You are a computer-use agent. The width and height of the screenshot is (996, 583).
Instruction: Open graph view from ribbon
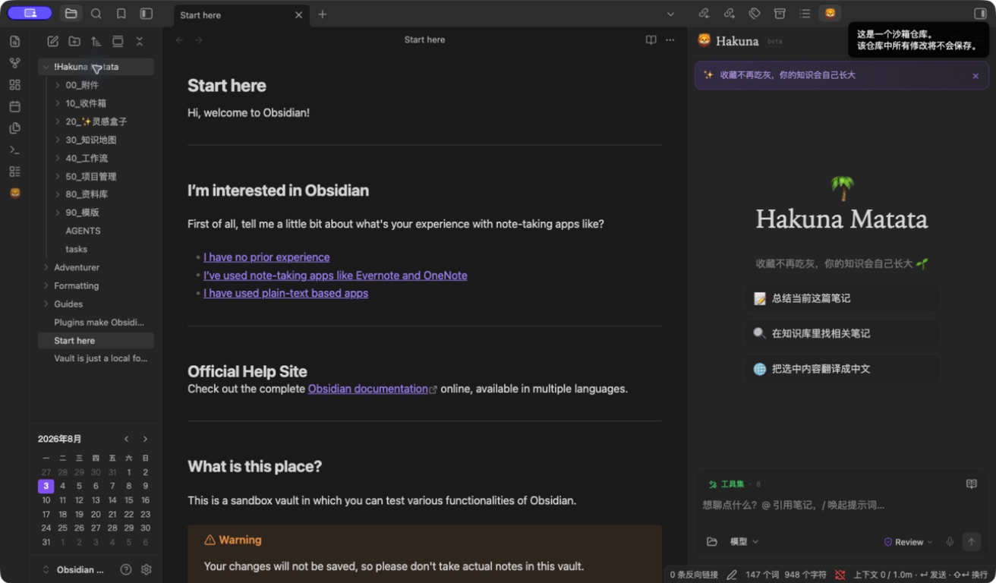(14, 64)
